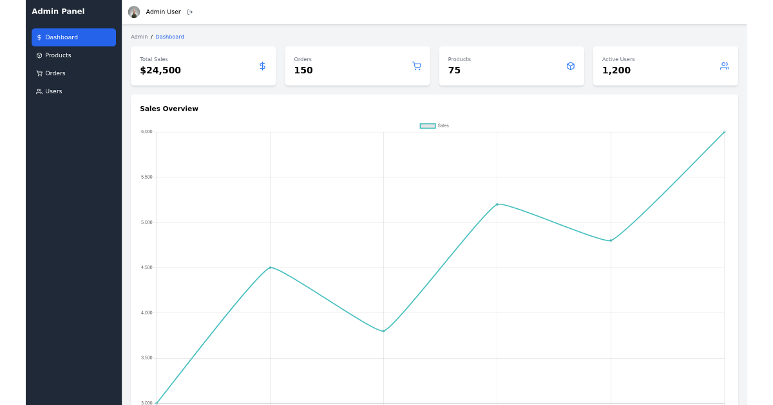Click the users icon beside Users in sidebar
Viewport: 773px width, 405px height.
point(38,91)
